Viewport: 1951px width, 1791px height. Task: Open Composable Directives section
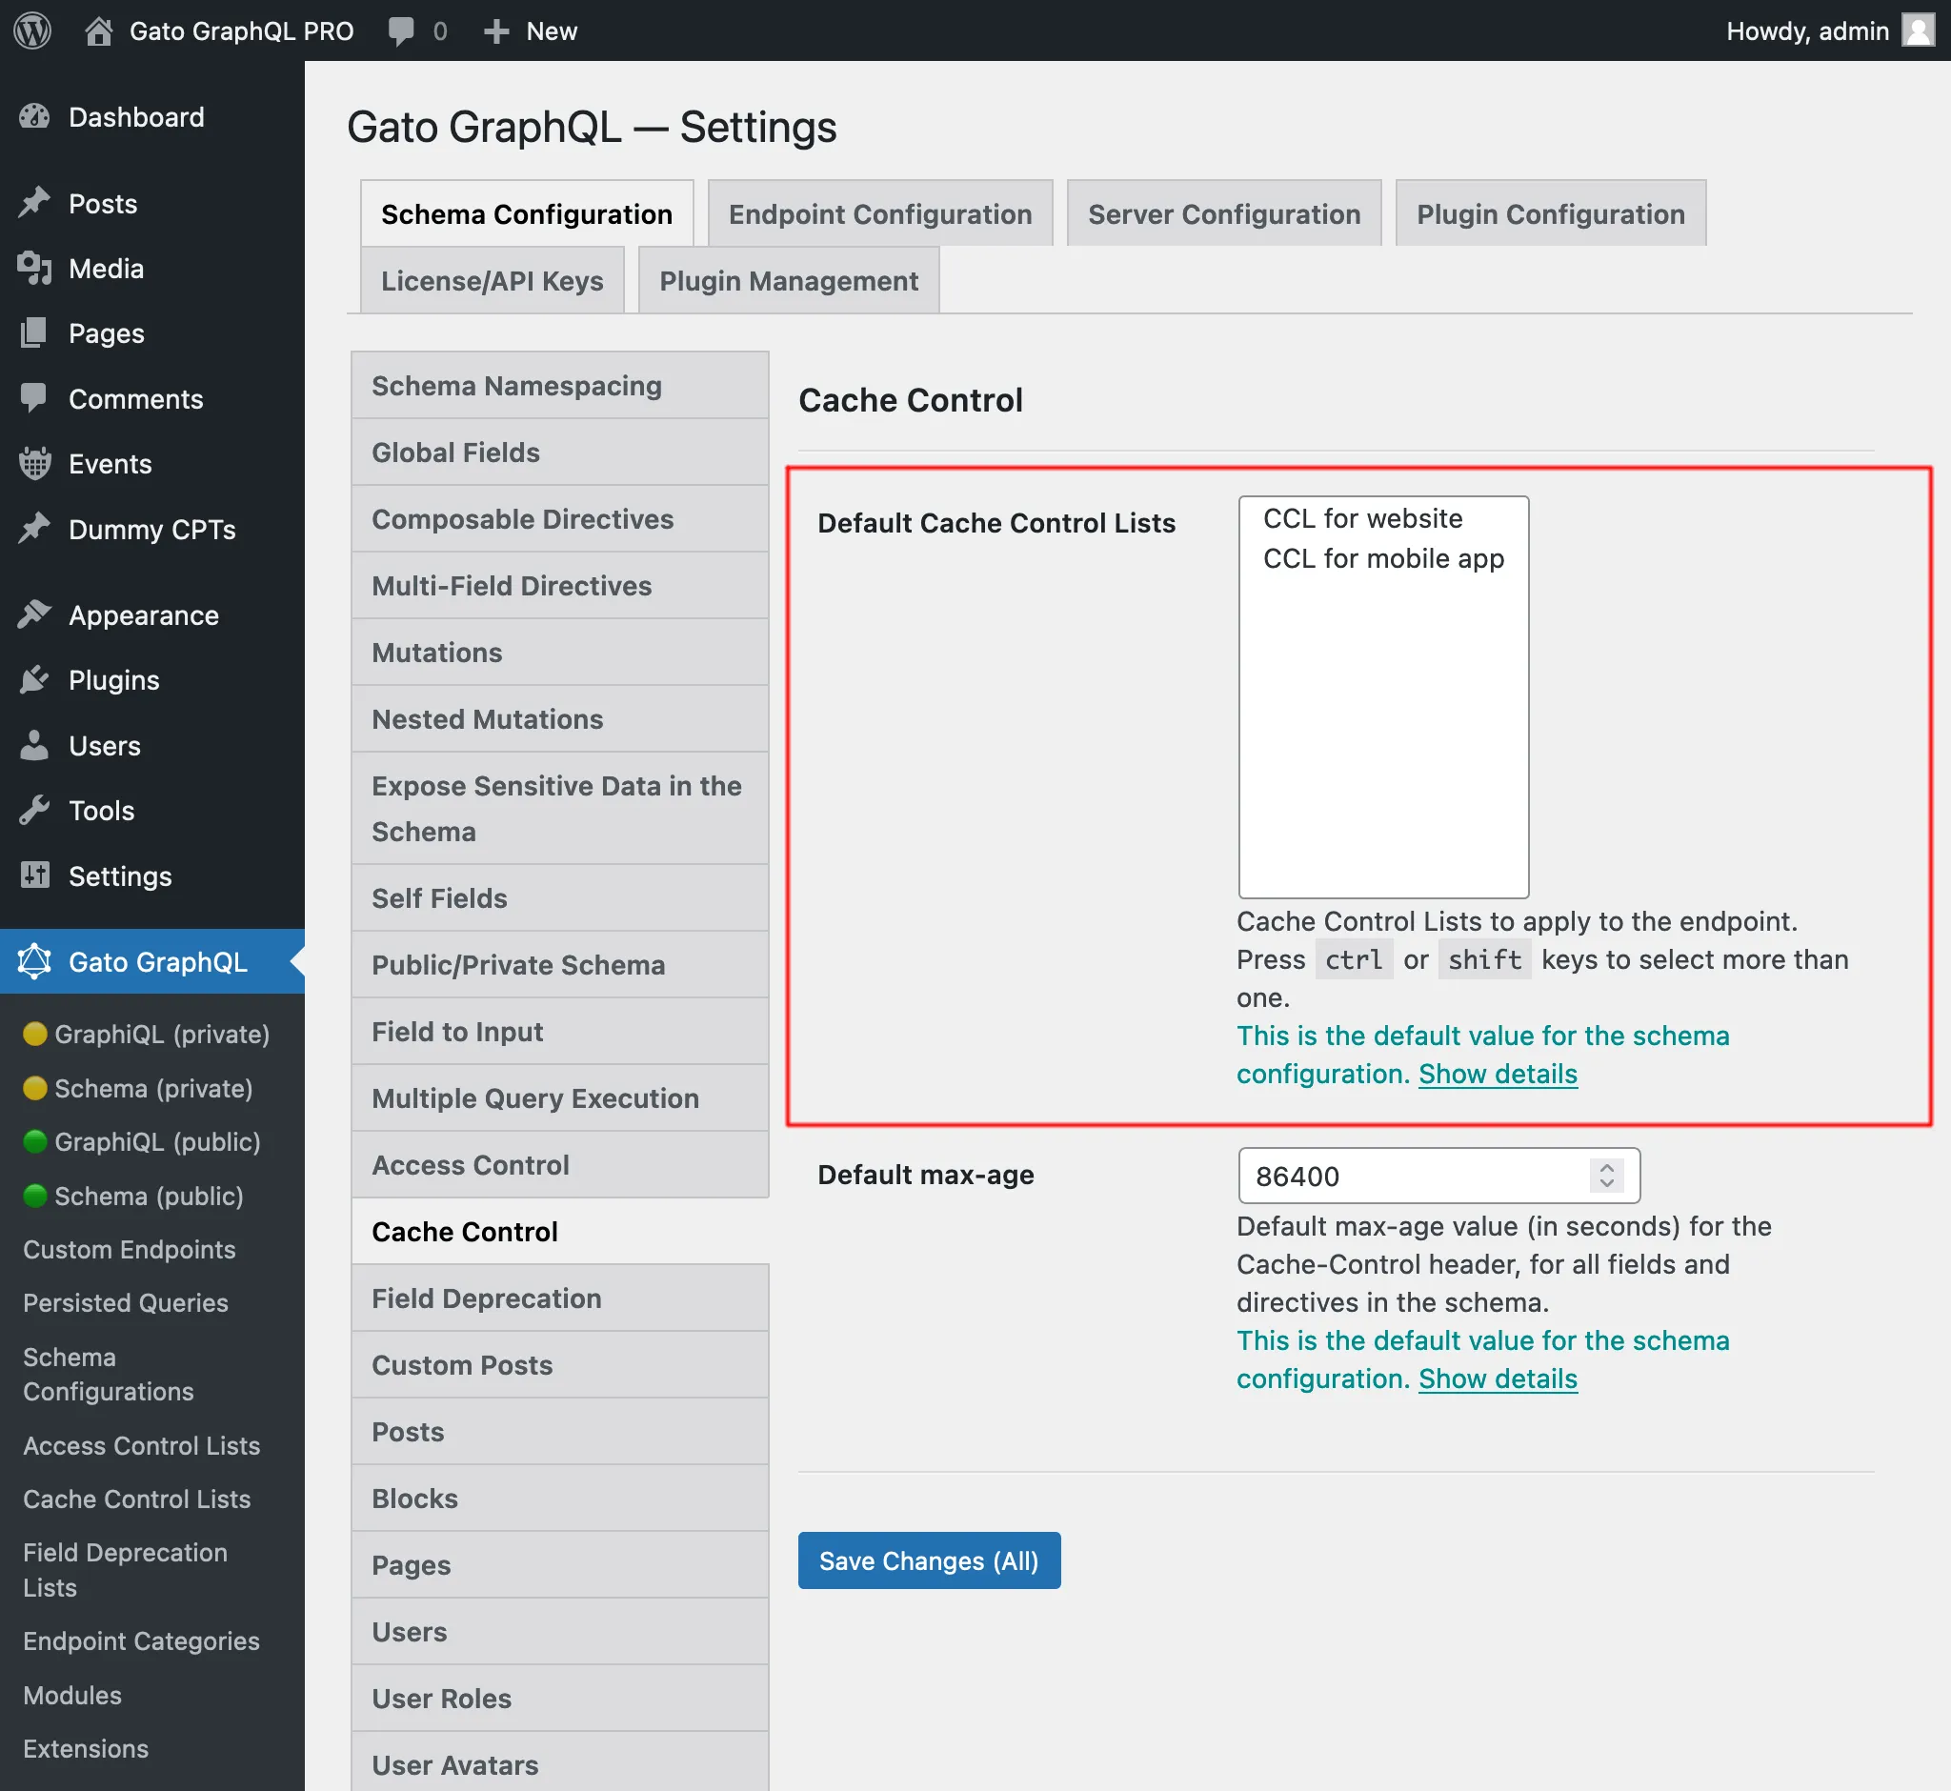560,518
